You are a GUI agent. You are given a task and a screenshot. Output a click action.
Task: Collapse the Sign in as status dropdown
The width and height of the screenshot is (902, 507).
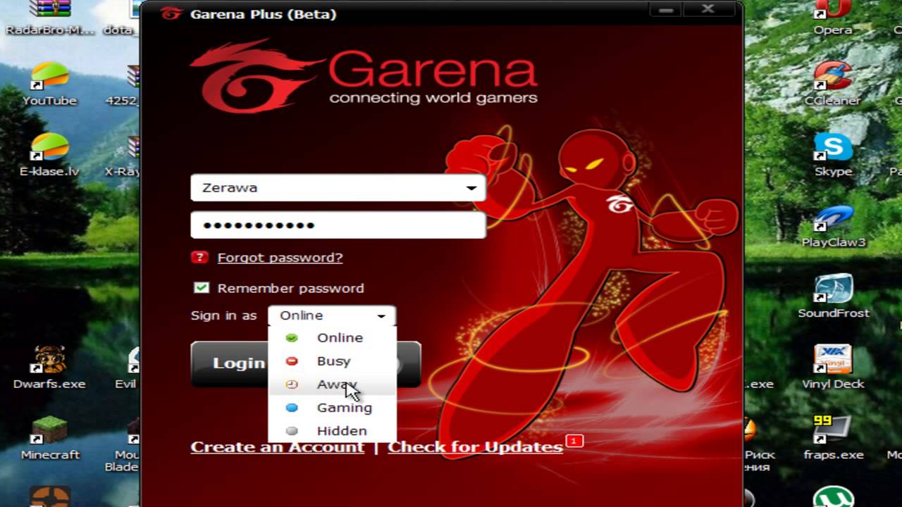[x=381, y=315]
